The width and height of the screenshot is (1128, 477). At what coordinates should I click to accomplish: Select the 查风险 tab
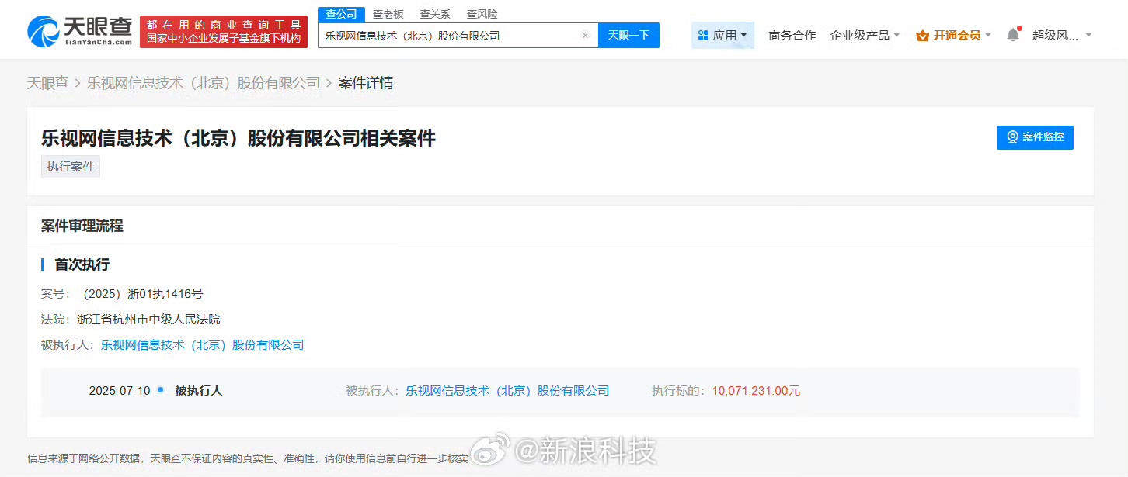click(482, 14)
